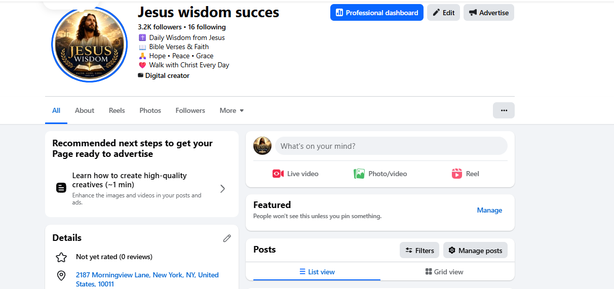Click the Edit pencil button
614x289 pixels.
coord(443,13)
